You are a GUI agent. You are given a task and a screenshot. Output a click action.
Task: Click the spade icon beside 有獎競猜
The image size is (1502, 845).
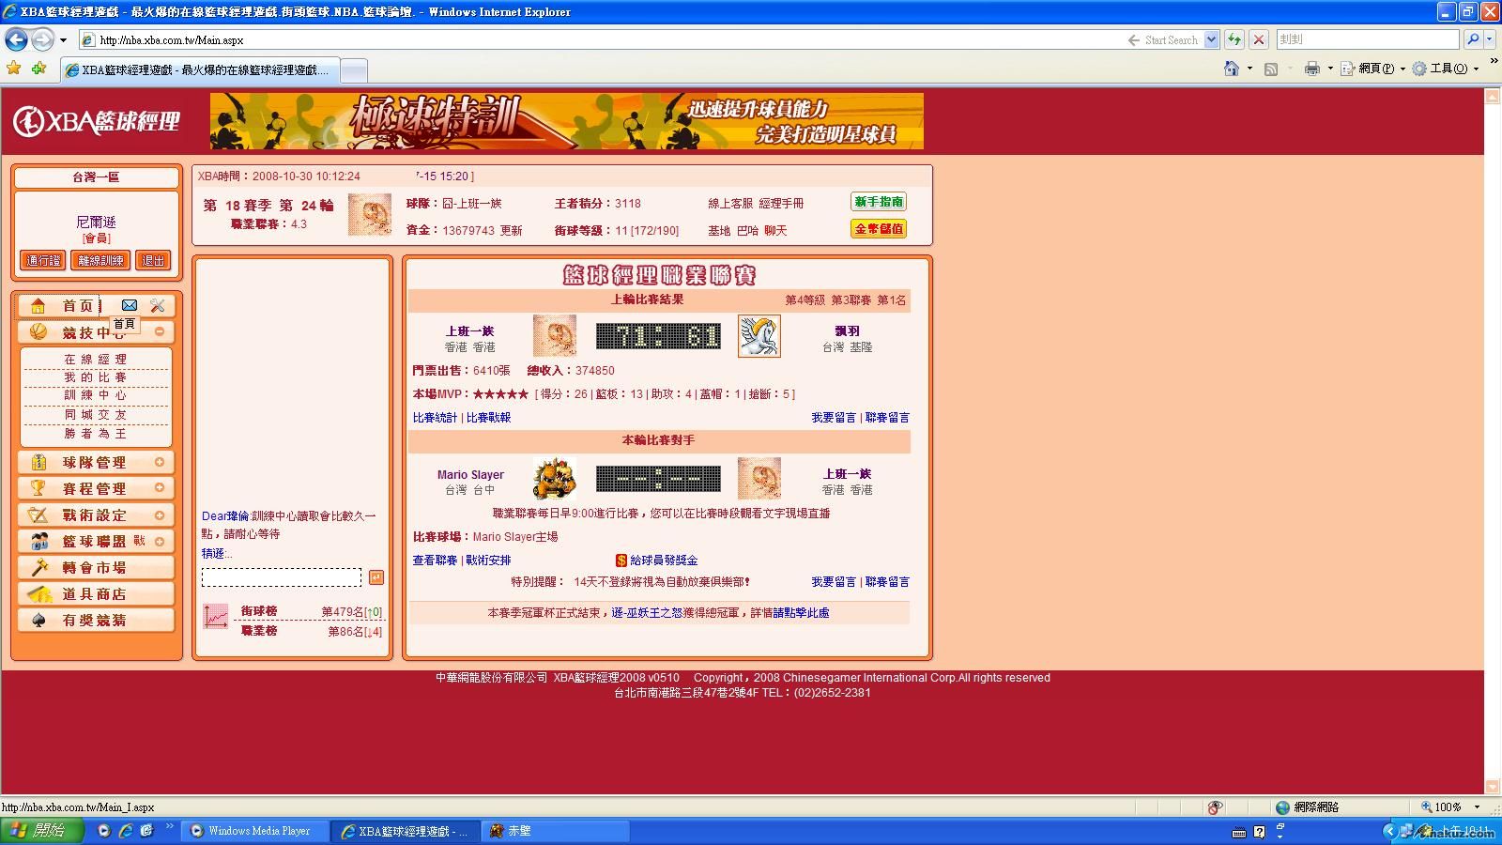tap(38, 620)
